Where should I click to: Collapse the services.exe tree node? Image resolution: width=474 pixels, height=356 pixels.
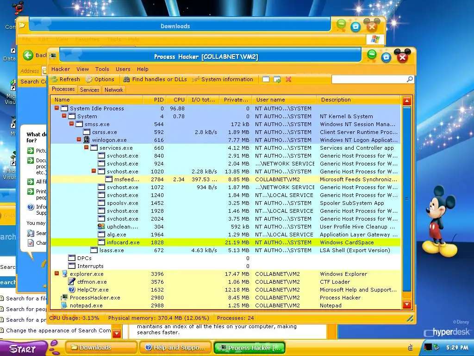tap(86, 147)
